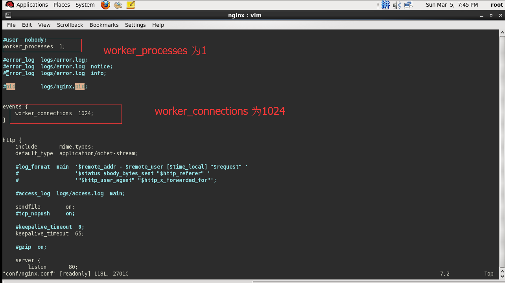The height and width of the screenshot is (283, 505).
Task: Click the Pinyin input method indicator
Action: click(386, 5)
